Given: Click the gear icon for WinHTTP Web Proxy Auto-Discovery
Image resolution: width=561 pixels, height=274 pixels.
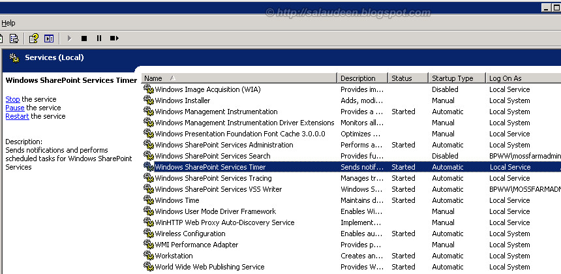Looking at the screenshot, I should point(149,222).
